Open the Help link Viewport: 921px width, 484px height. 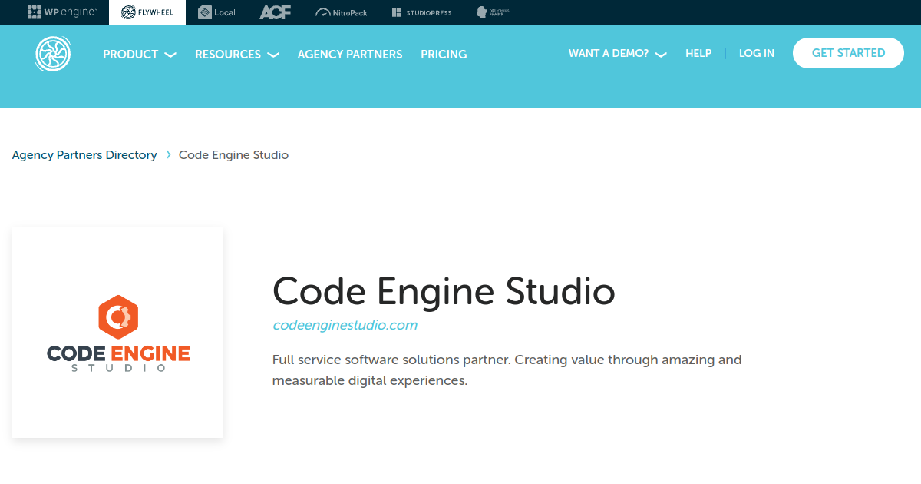(x=698, y=53)
